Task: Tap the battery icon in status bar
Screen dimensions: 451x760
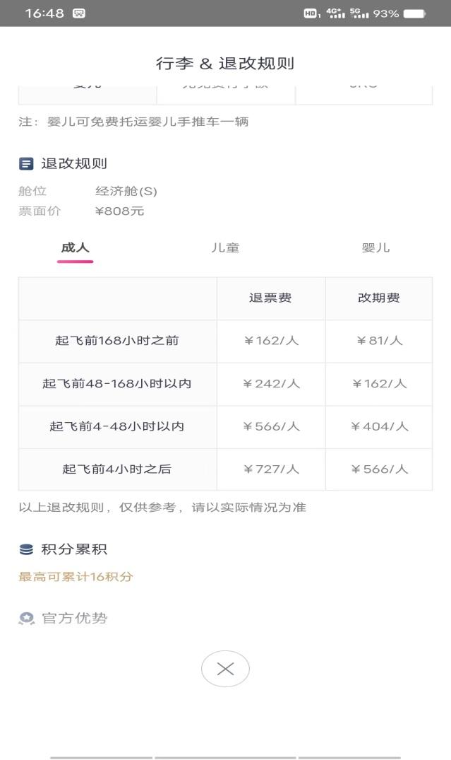Action: [414, 13]
